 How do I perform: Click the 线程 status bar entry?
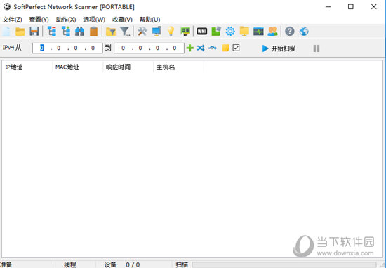(70, 264)
